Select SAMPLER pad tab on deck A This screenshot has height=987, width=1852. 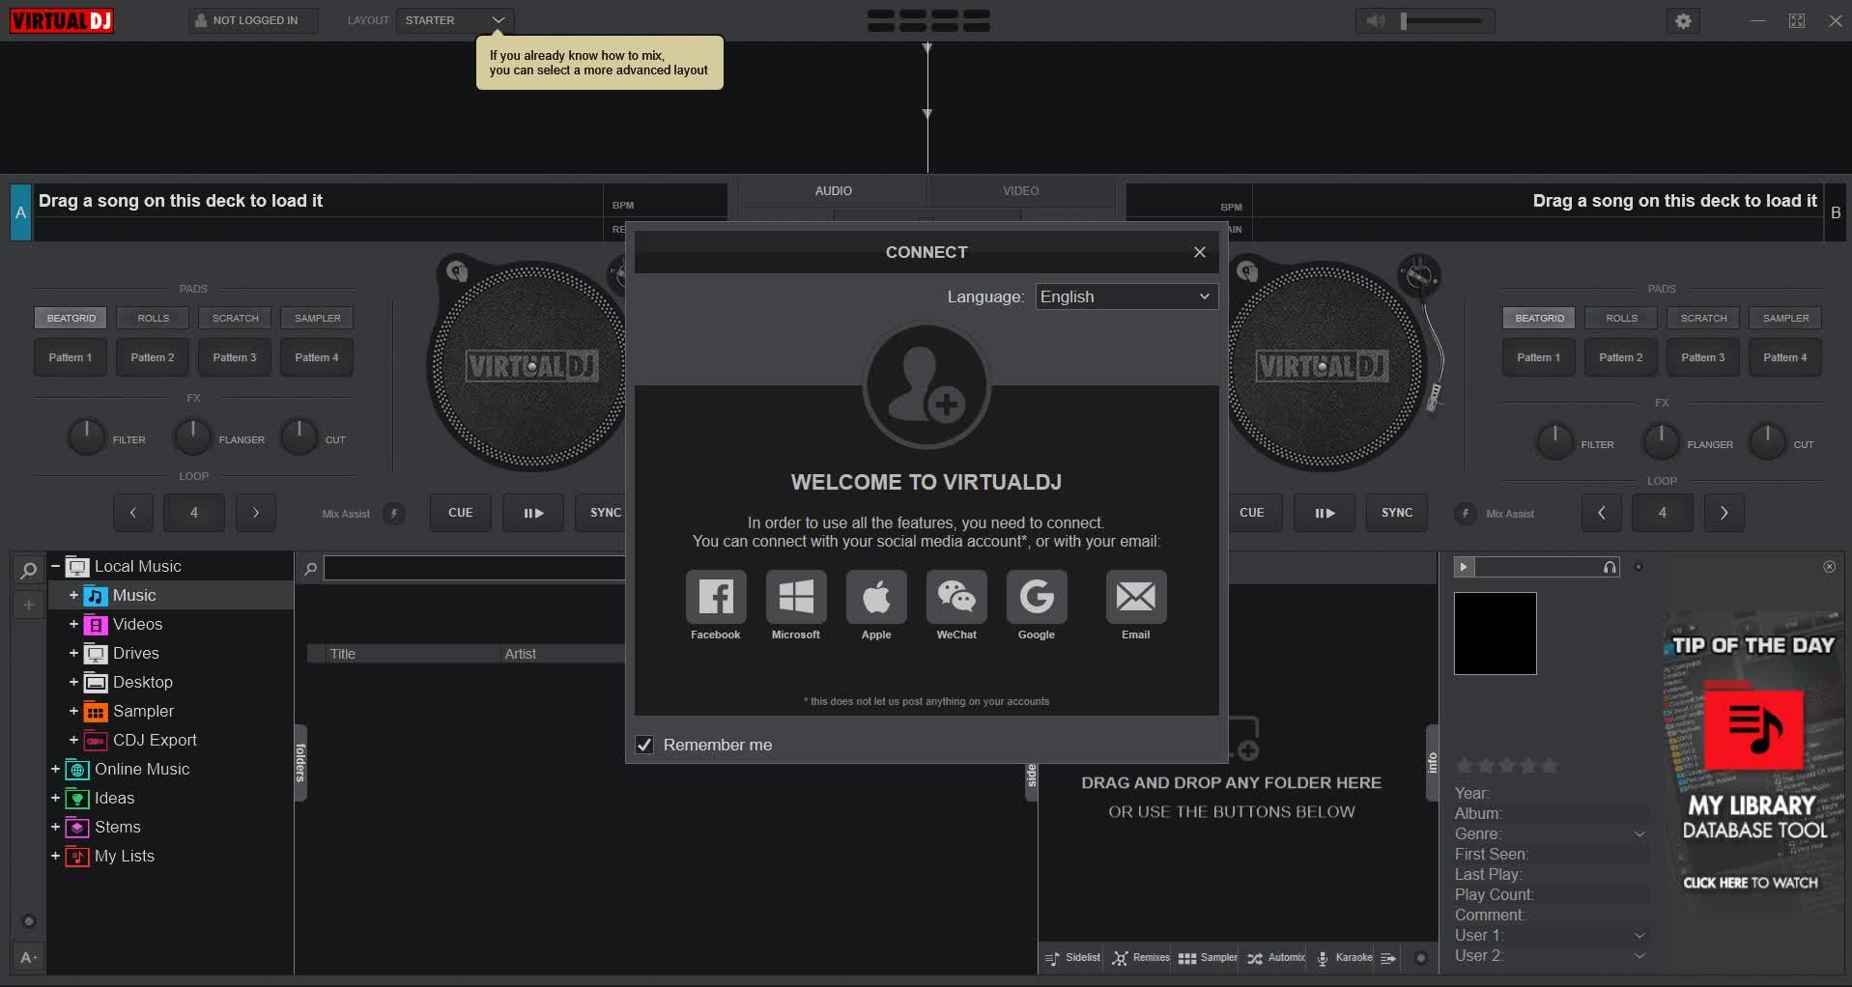point(318,319)
